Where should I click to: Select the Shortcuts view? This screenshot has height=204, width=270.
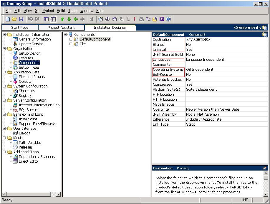(27, 91)
